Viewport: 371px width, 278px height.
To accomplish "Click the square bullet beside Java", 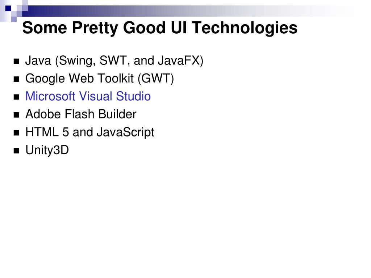I will click(x=16, y=62).
